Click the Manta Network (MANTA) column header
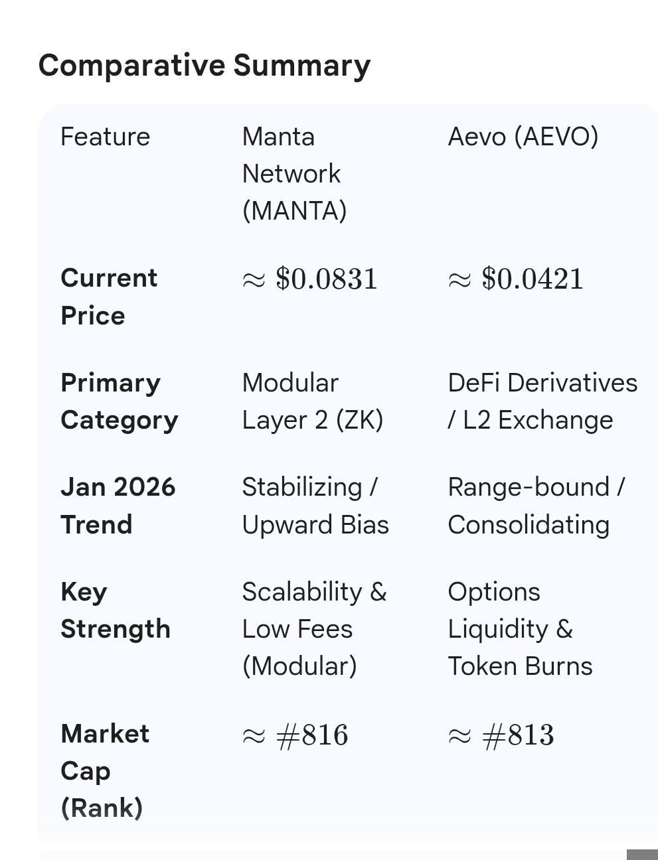Viewport: 658px width, 860px height. pyautogui.click(x=294, y=174)
